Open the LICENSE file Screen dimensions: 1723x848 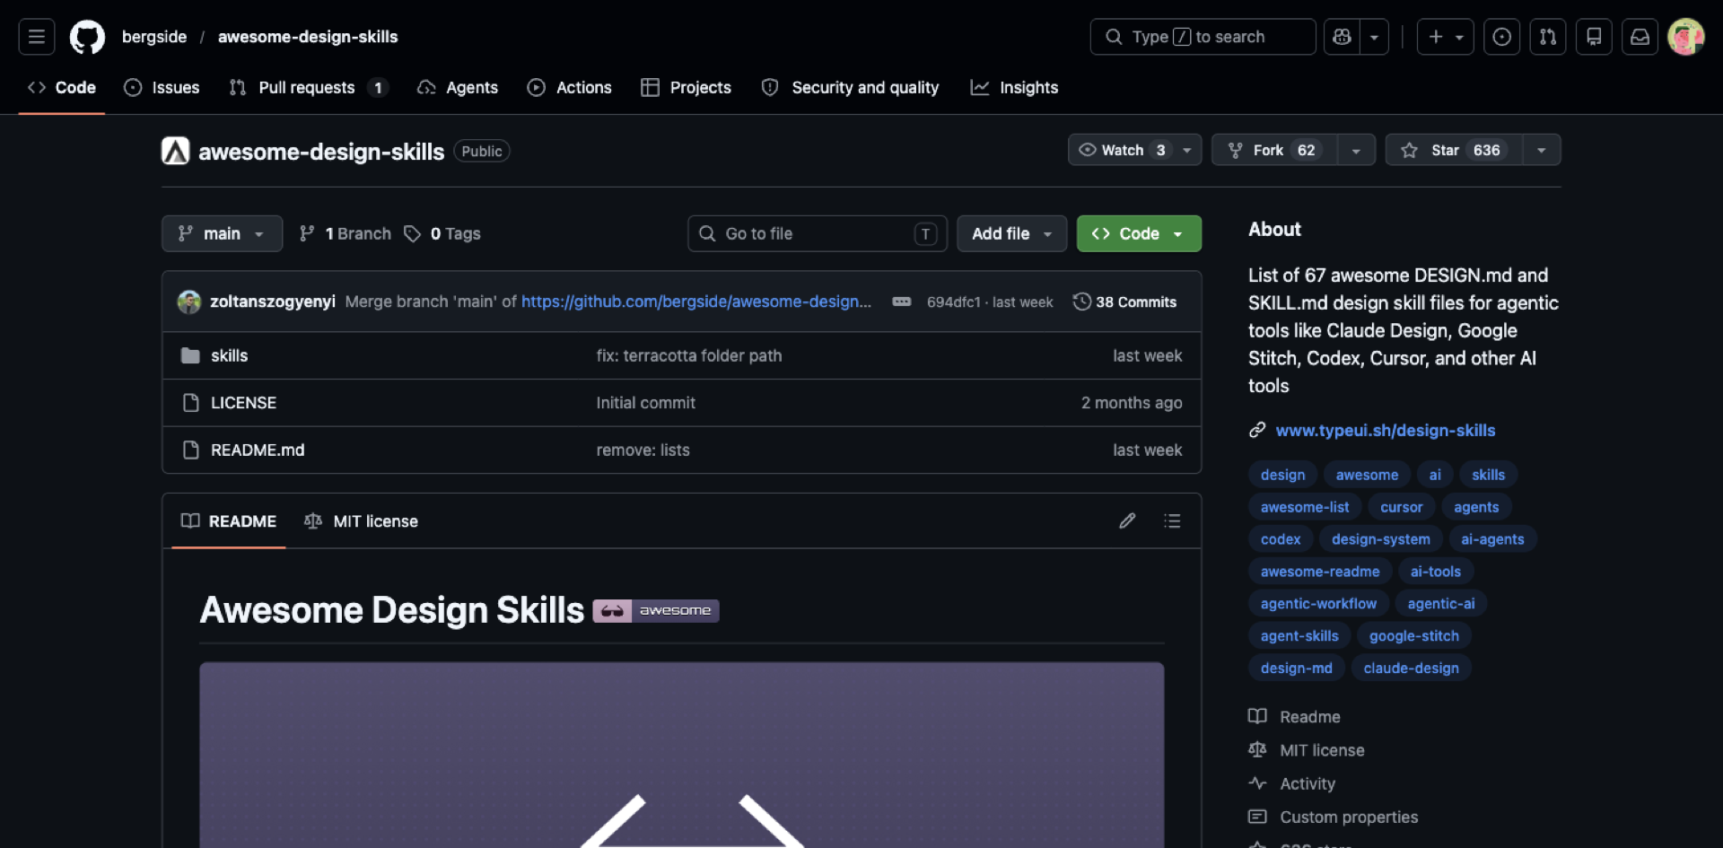click(243, 403)
